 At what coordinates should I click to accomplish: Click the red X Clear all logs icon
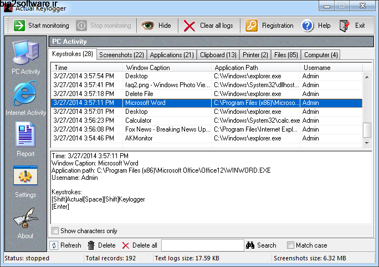(x=189, y=26)
